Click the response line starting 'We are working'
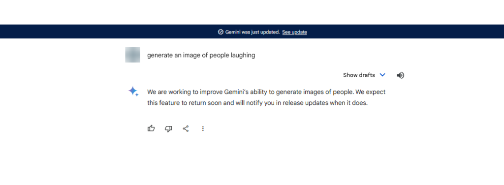The width and height of the screenshot is (504, 185). tap(266, 92)
